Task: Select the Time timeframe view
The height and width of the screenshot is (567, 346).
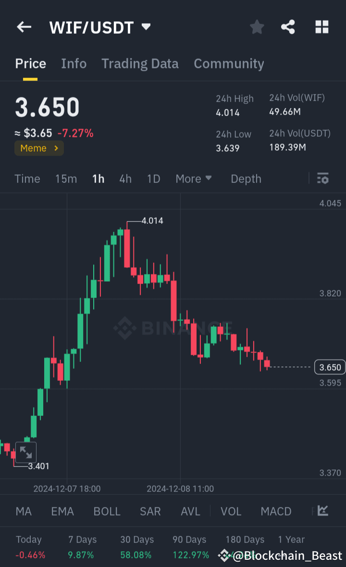Action: tap(27, 179)
